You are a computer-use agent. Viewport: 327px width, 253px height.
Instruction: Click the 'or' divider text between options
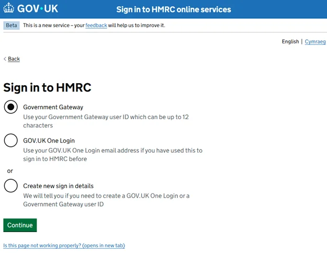point(10,171)
